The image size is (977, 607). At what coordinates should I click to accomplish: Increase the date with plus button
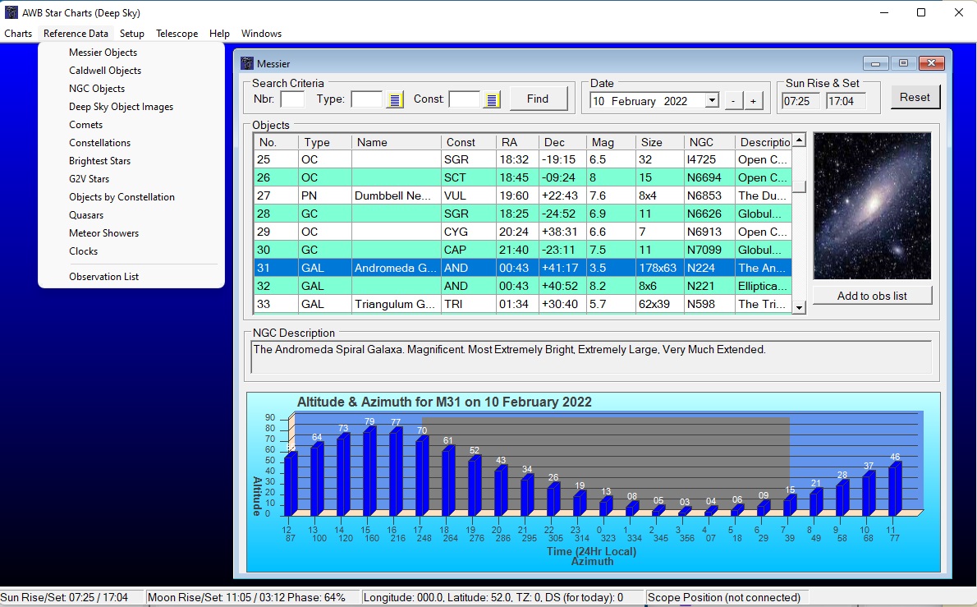(753, 101)
